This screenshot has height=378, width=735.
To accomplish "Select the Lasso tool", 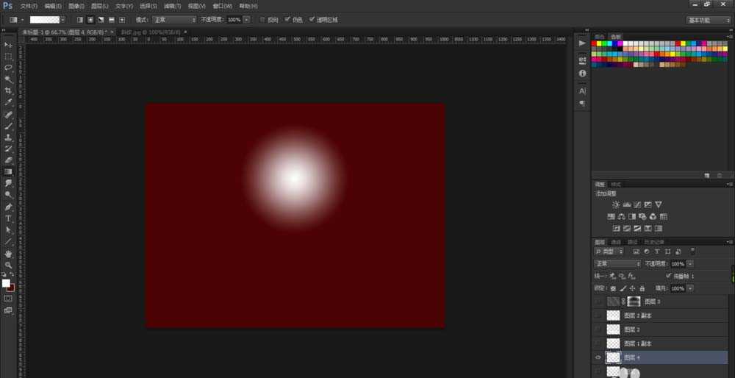I will 8,68.
